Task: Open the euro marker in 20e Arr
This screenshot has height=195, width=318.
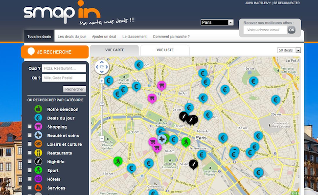Action: [276, 100]
